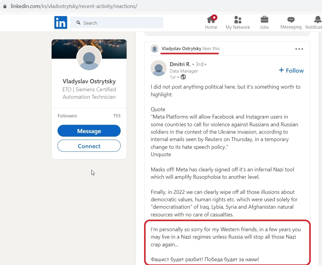Click the 'Data Manager' headline text
The image size is (322, 265).
[x=184, y=71]
